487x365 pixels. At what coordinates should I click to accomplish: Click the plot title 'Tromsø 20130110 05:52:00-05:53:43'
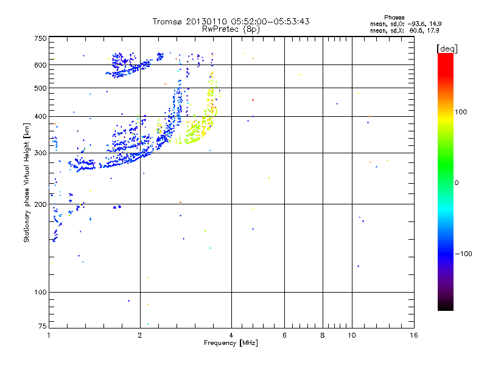(231, 21)
